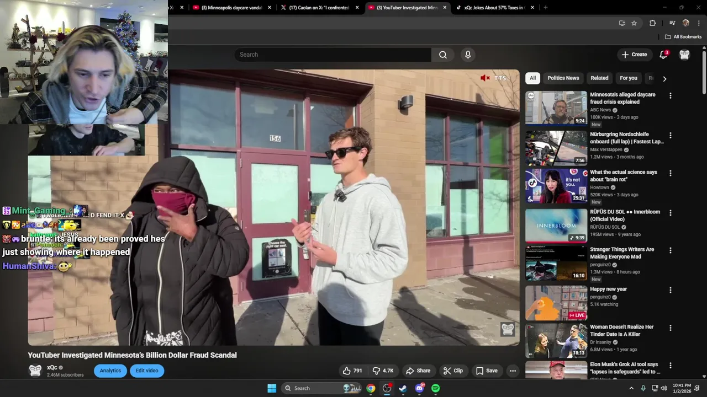707x397 pixels.
Task: Click the channel watermark on the video
Action: (x=508, y=329)
